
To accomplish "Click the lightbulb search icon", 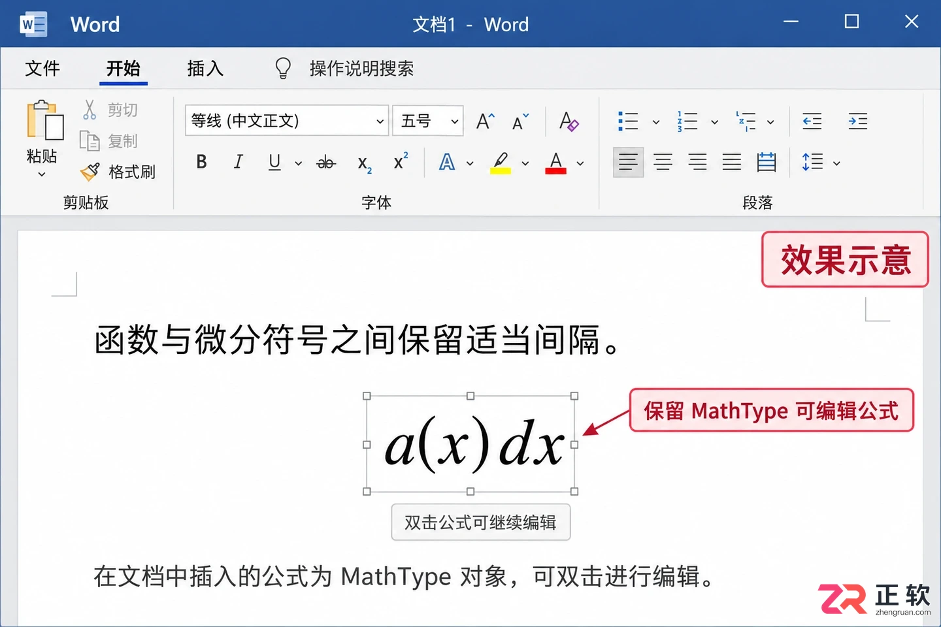I will pos(283,68).
